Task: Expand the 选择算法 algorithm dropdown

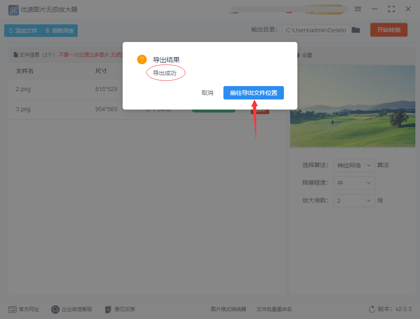Action: (x=354, y=165)
